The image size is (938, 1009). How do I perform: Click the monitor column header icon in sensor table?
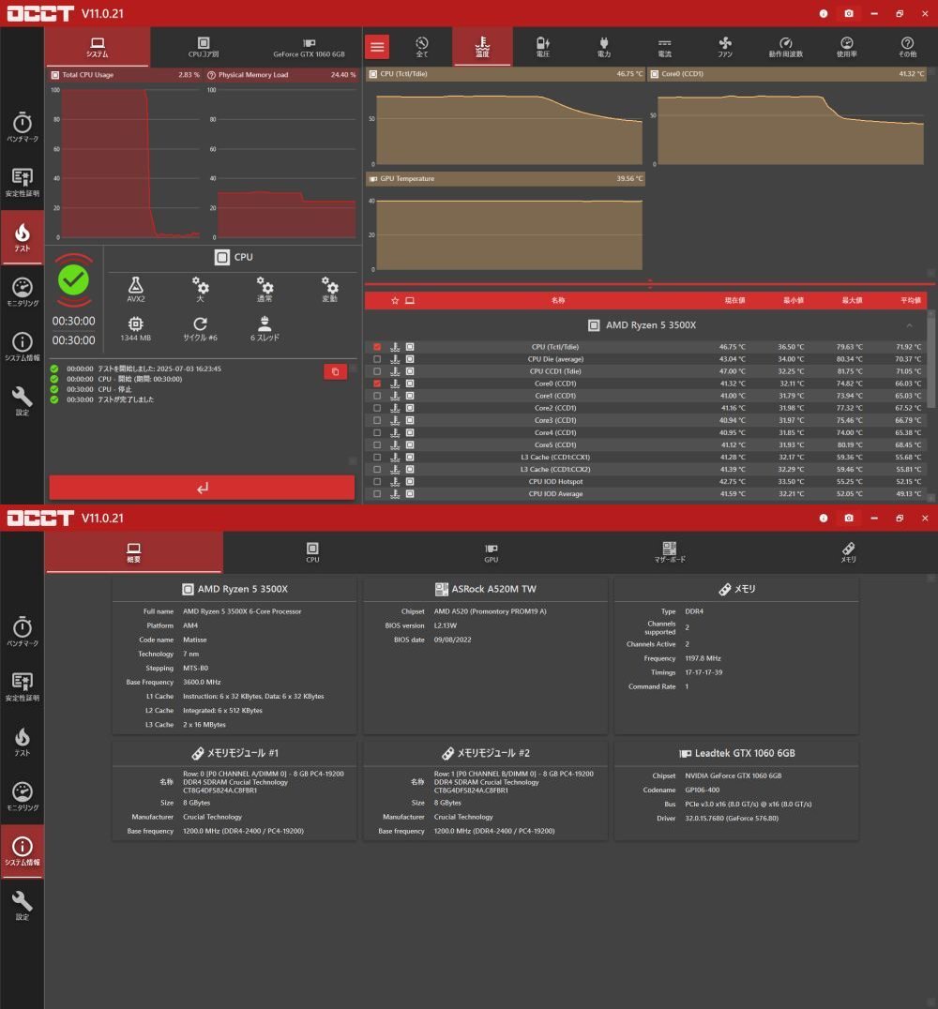pyautogui.click(x=410, y=300)
